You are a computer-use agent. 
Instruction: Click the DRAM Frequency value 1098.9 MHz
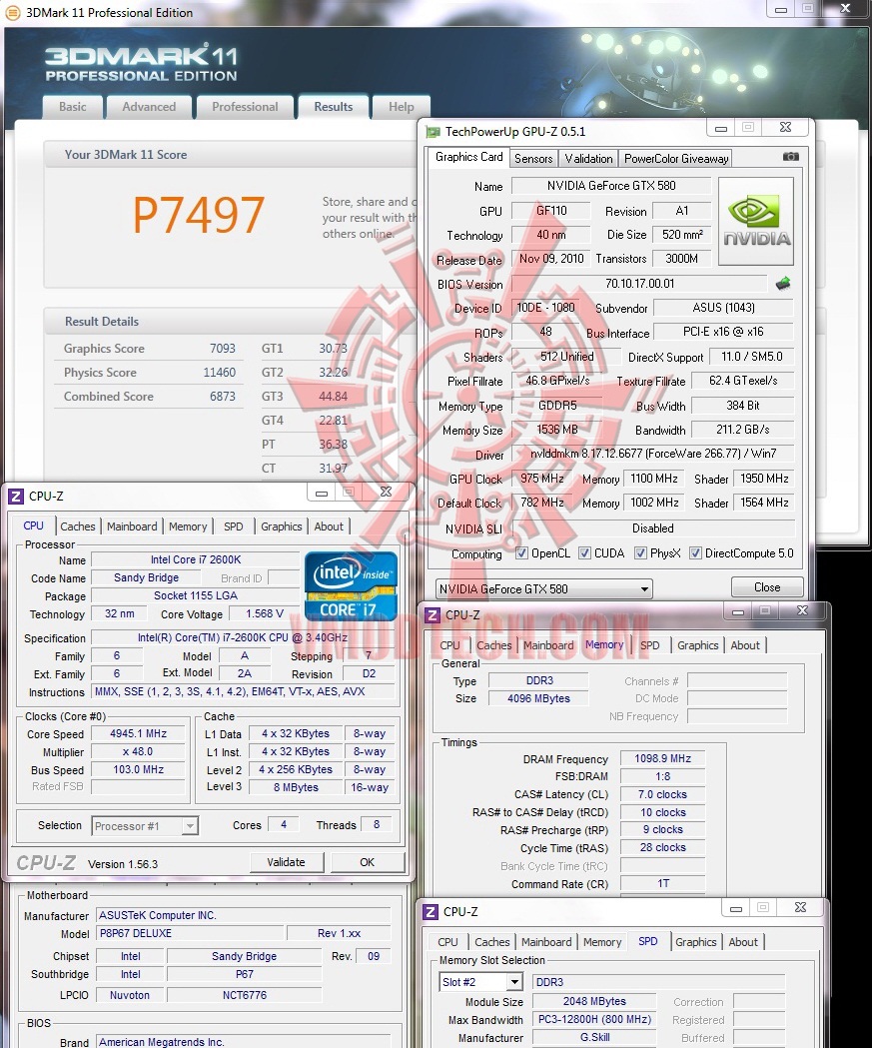pyautogui.click(x=663, y=758)
